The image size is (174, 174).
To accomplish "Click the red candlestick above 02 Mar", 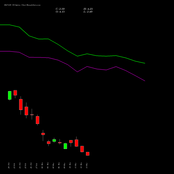I will [x=43, y=134].
